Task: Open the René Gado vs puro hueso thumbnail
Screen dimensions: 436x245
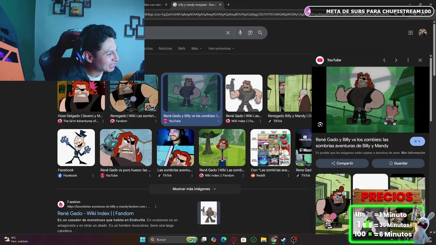Action: tap(126, 147)
